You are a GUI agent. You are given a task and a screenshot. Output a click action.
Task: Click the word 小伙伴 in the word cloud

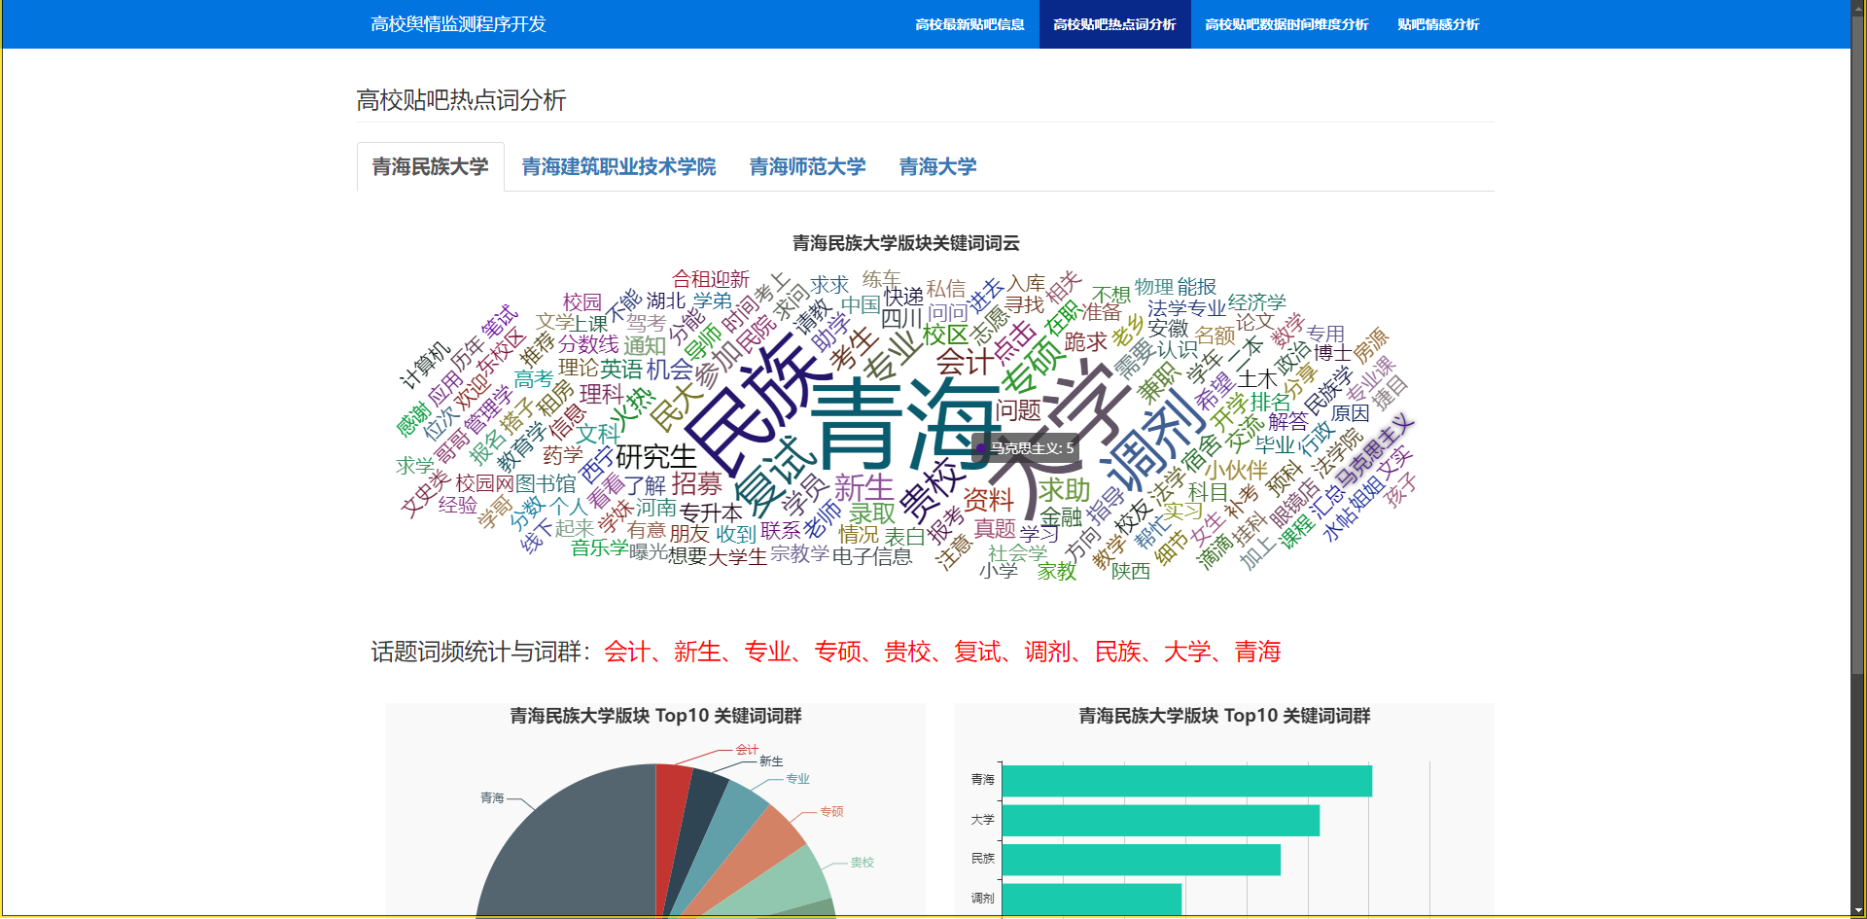[x=1237, y=469]
